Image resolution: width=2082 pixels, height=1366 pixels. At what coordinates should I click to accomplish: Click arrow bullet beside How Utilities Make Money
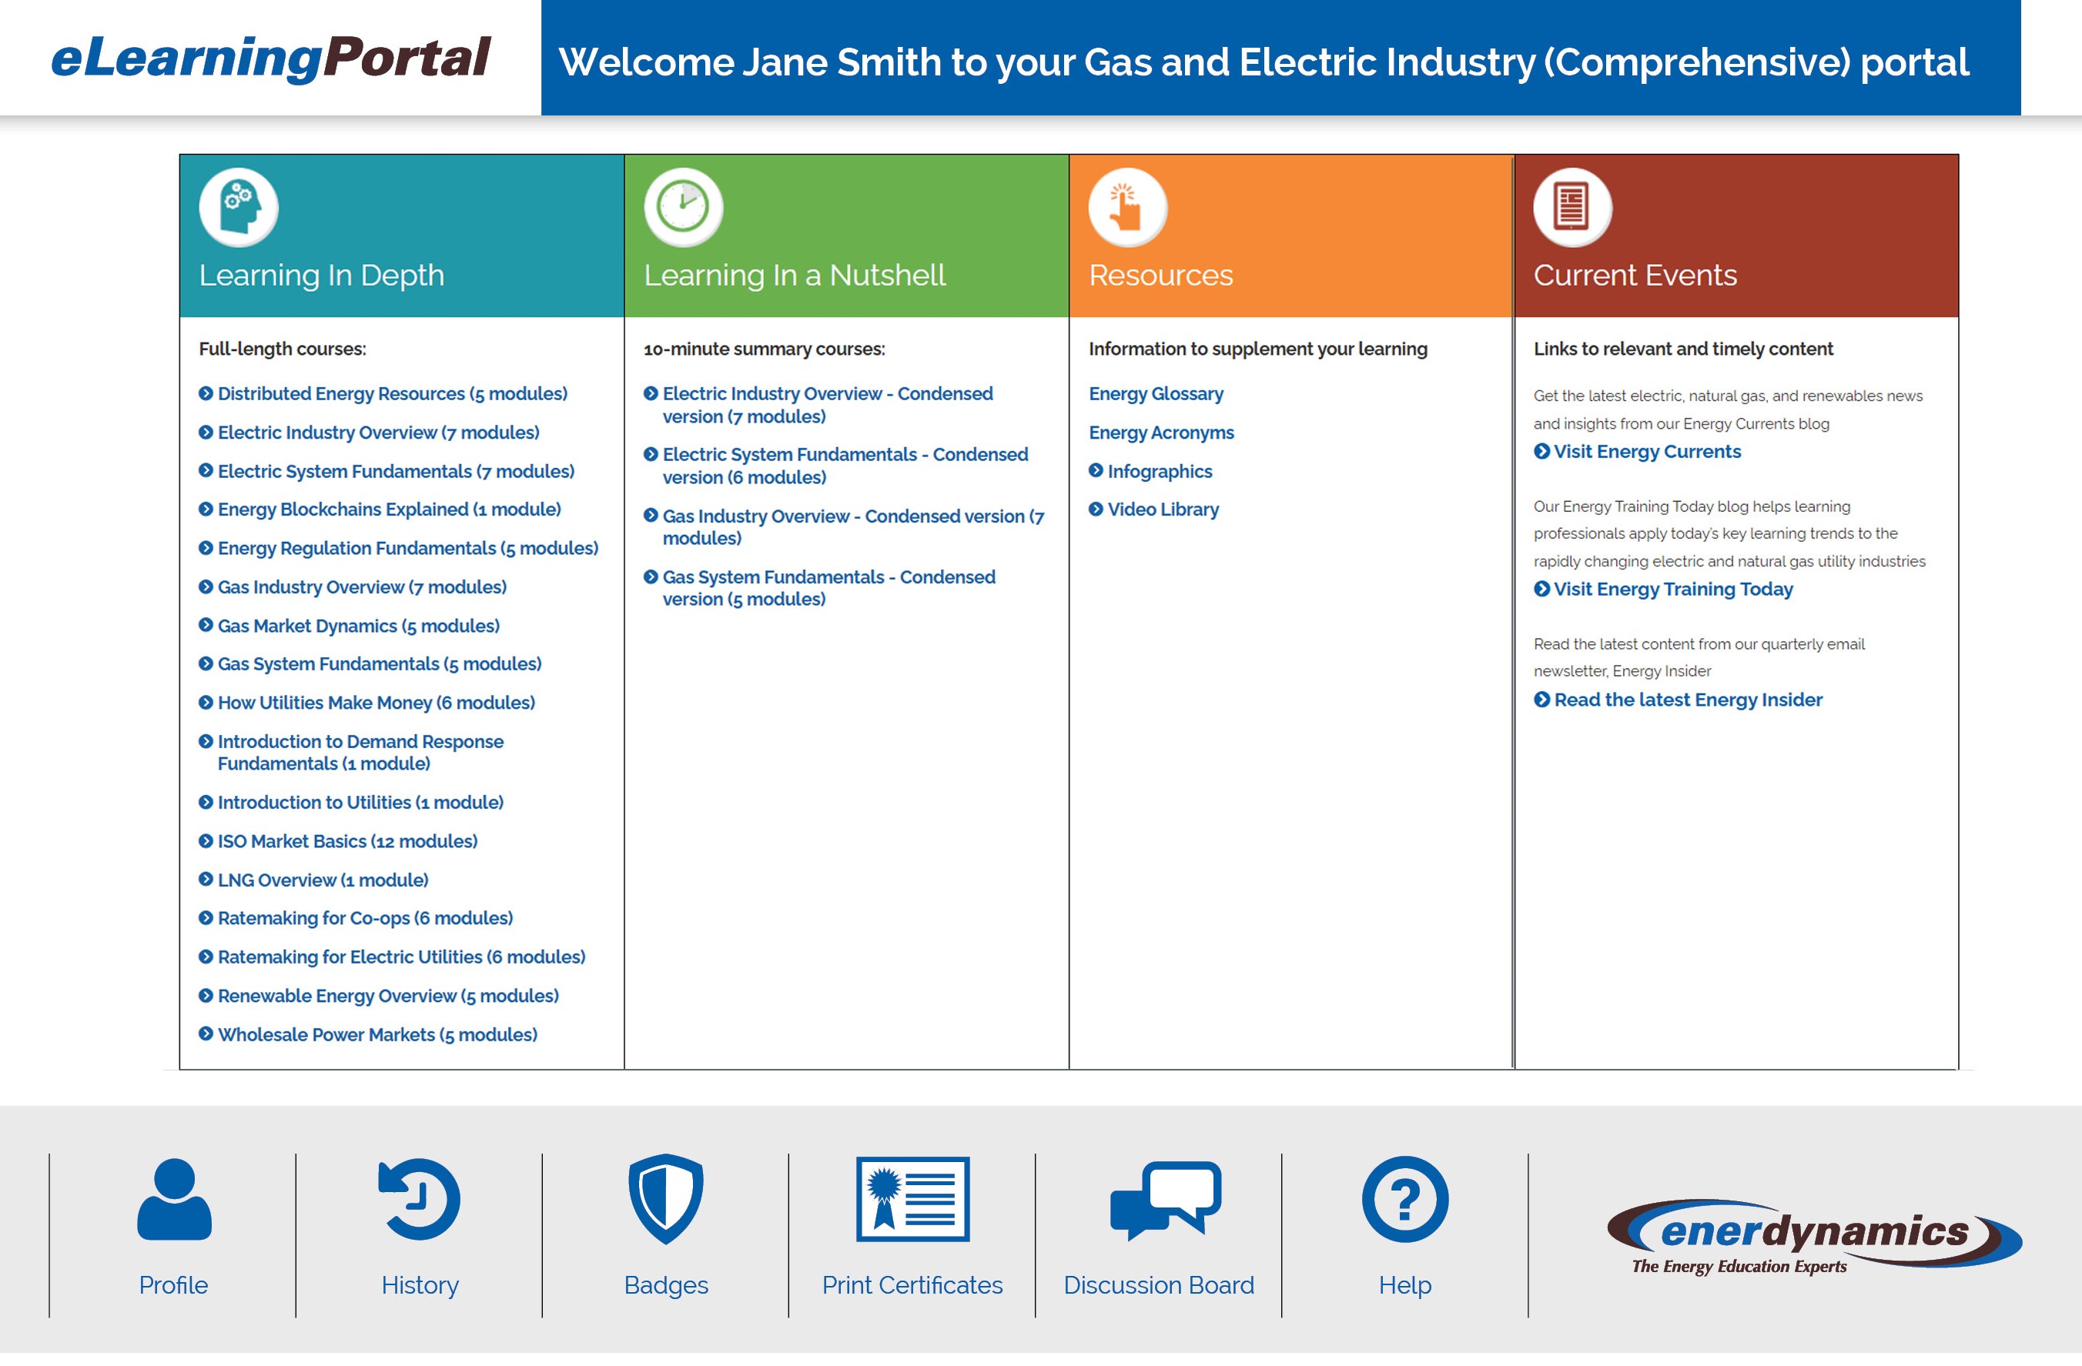pos(206,702)
